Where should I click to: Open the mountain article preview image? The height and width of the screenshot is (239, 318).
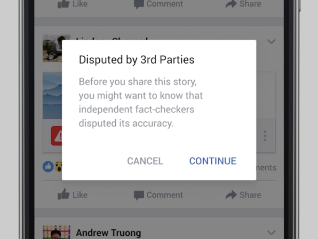coord(52,96)
